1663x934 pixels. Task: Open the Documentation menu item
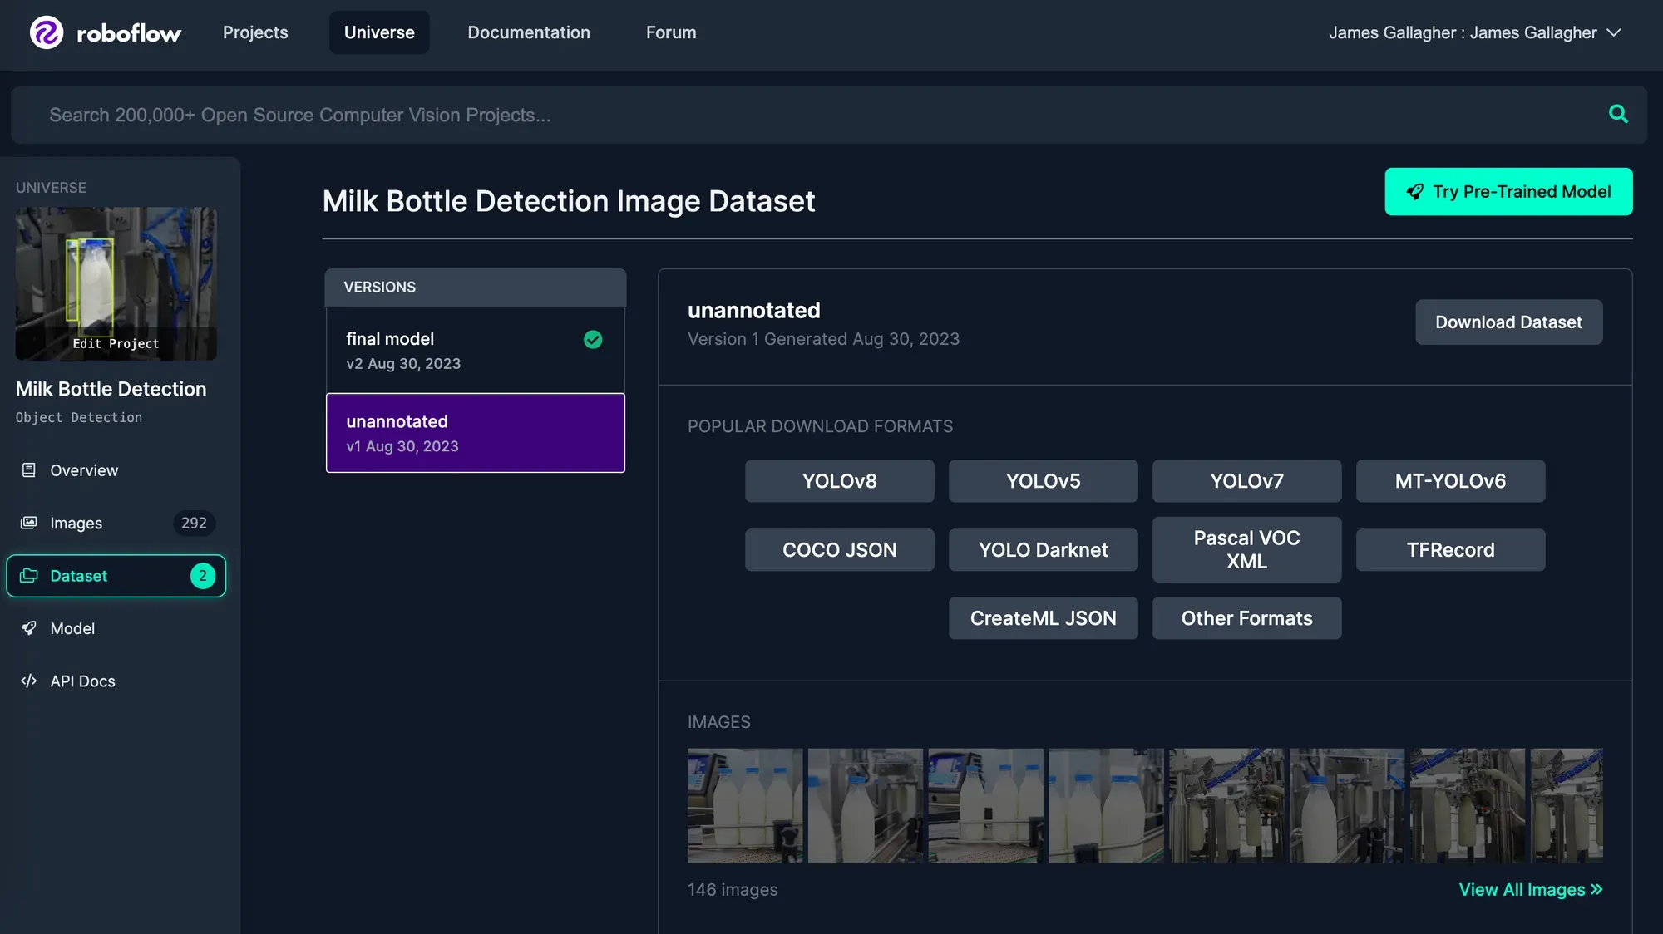(x=529, y=32)
